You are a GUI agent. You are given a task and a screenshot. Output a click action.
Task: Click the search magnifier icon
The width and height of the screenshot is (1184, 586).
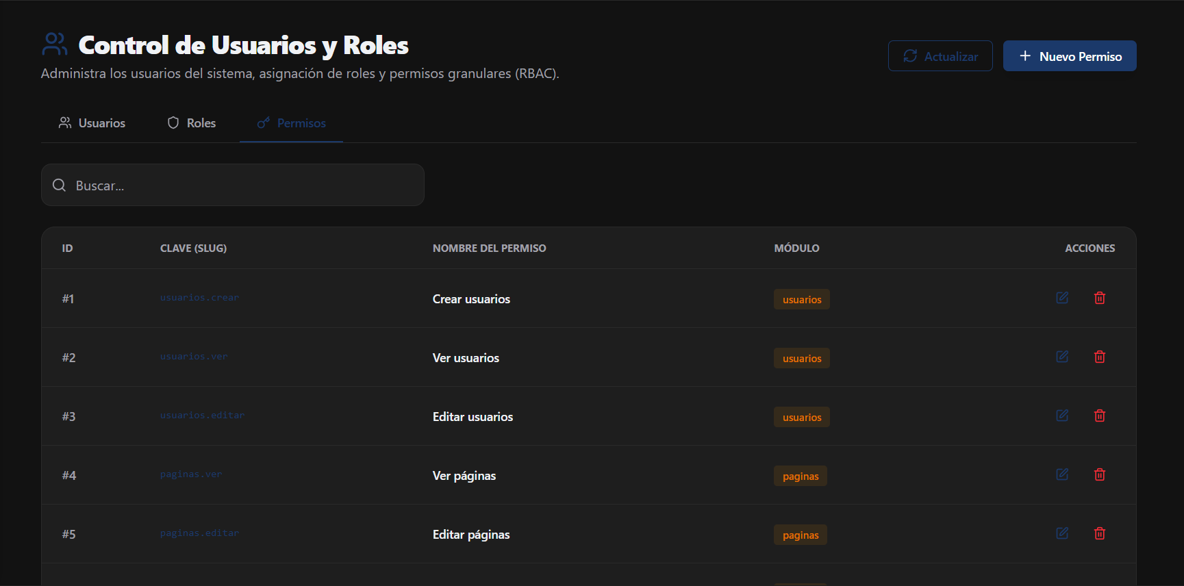(x=60, y=186)
